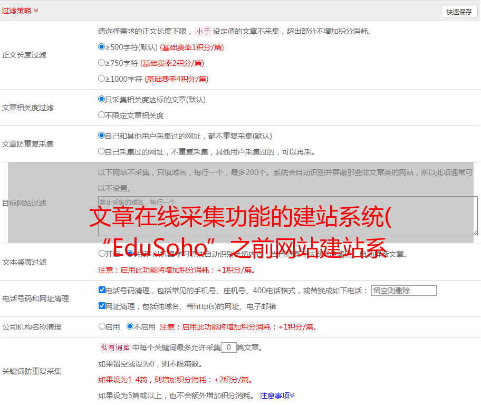Screen dimensions: 481x405
Task: Click the keyword article count field showing 0
Action: pos(228,348)
